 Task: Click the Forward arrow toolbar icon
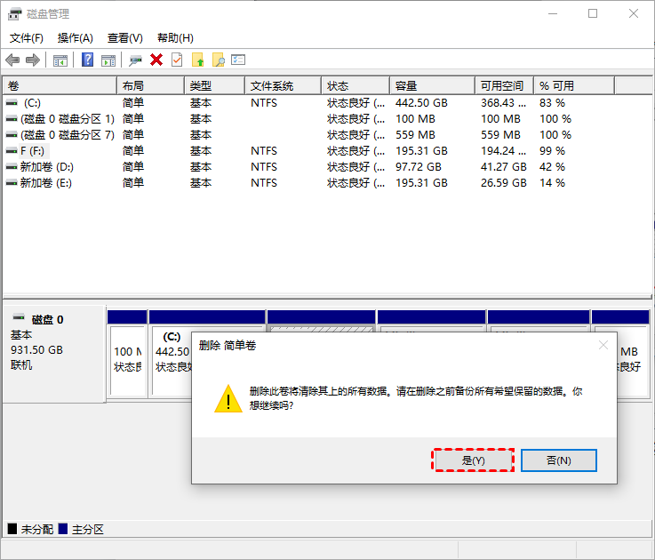33,60
